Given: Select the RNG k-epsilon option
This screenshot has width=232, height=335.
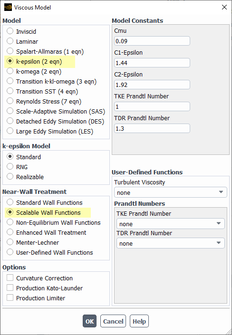Looking at the screenshot, I should [x=10, y=167].
